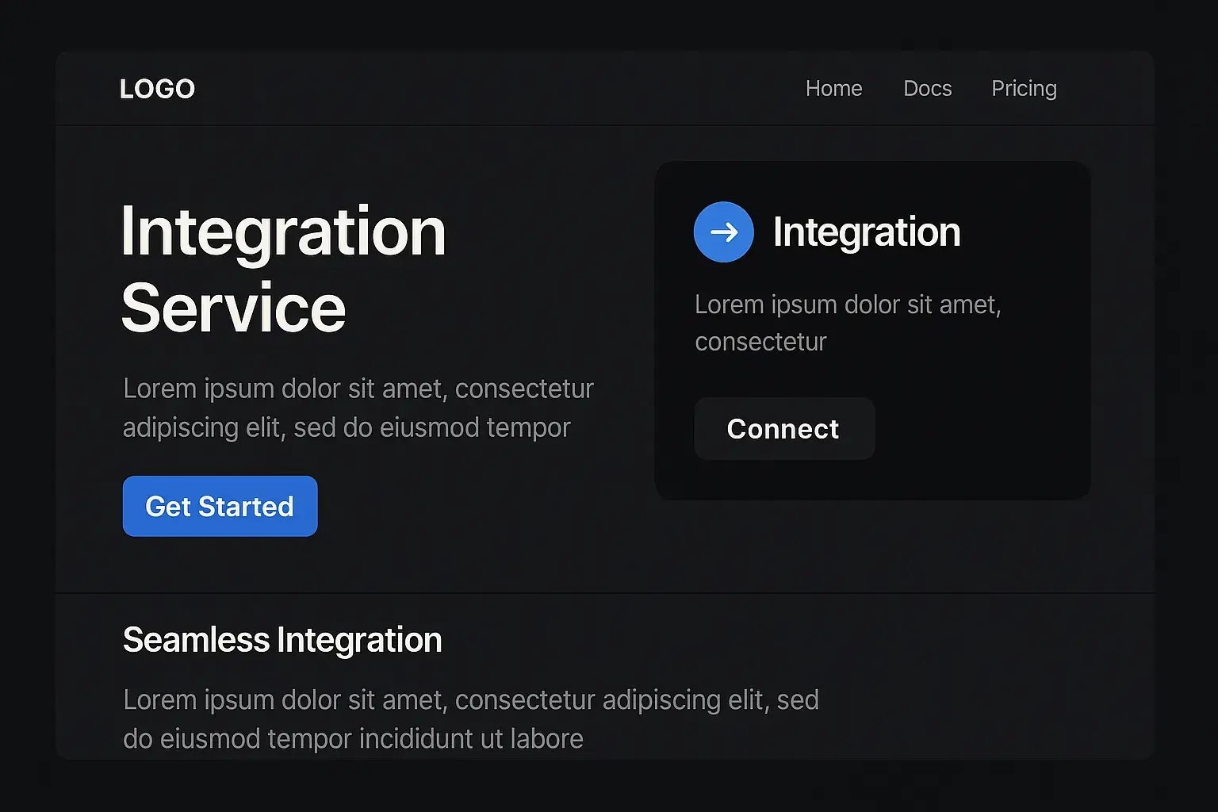Click the divider line below the navigation header
Image resolution: width=1218 pixels, height=812 pixels.
[604, 125]
